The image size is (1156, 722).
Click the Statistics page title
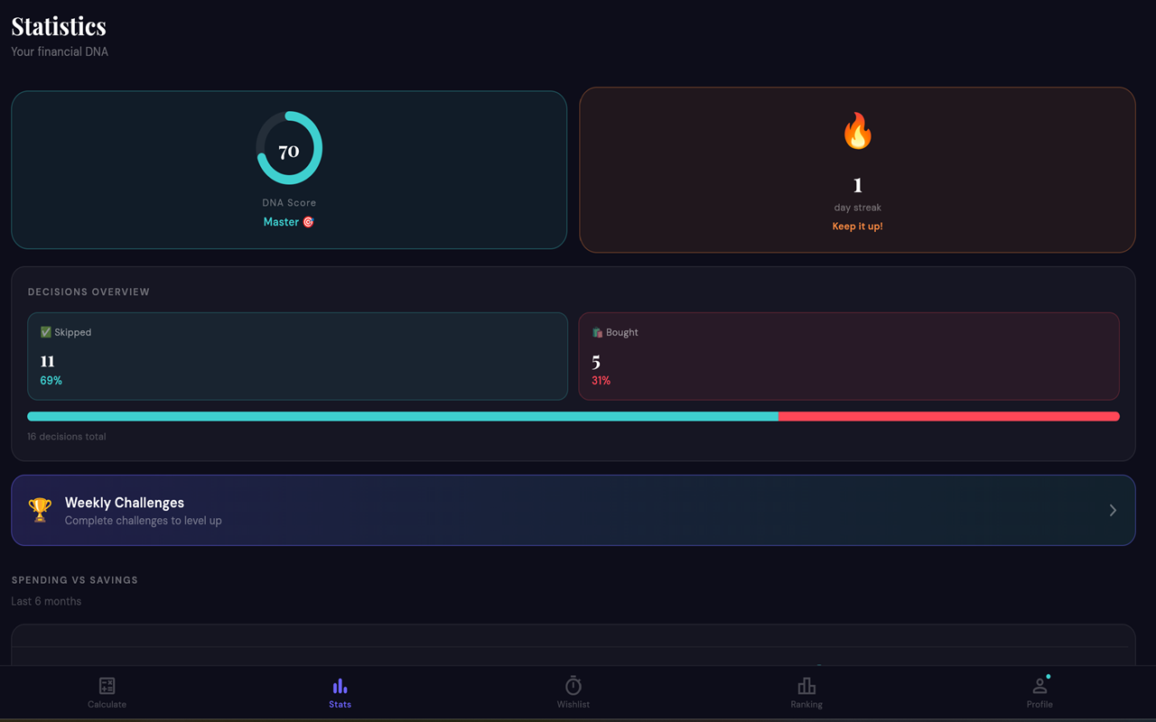click(x=59, y=26)
